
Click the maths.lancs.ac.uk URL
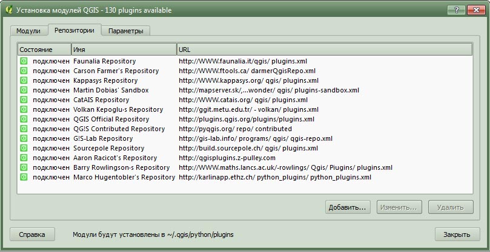click(286, 167)
